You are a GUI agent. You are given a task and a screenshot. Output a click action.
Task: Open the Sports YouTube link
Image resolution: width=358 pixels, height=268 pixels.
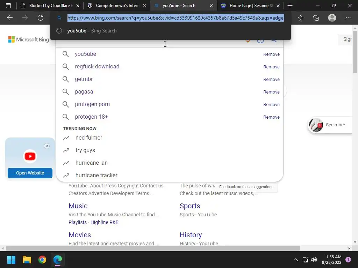(190, 206)
